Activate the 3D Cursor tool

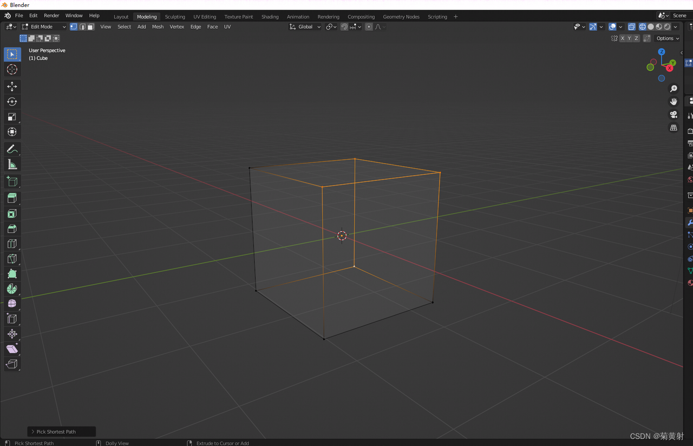pos(12,69)
